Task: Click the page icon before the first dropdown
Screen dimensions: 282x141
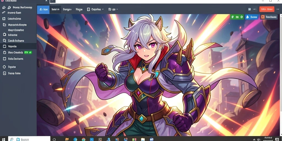Action: [x=88, y=9]
